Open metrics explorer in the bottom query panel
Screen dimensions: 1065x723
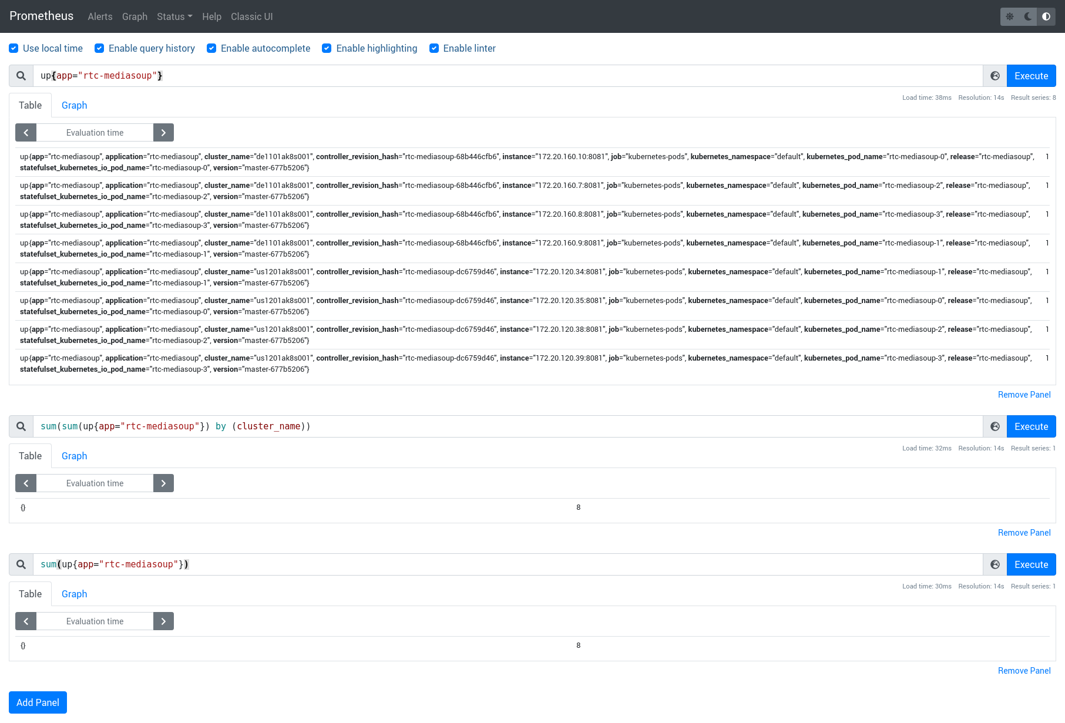[x=995, y=564]
